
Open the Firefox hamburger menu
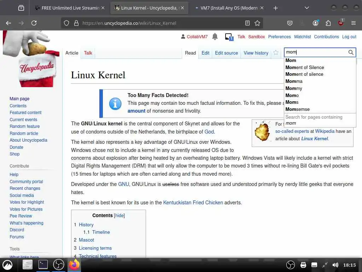coord(353,23)
